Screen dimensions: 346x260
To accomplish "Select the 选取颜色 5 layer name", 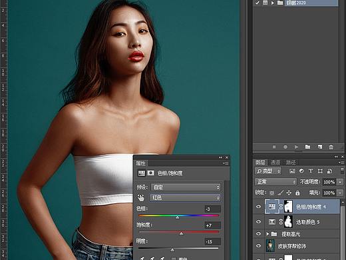I will pyautogui.click(x=307, y=222).
